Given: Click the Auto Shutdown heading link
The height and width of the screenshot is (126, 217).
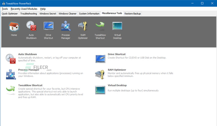Looking at the screenshot, I should point(28,54).
